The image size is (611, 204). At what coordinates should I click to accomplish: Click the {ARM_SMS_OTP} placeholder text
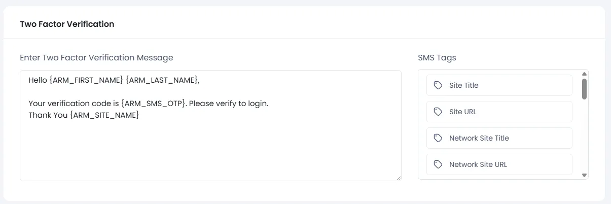(x=154, y=103)
